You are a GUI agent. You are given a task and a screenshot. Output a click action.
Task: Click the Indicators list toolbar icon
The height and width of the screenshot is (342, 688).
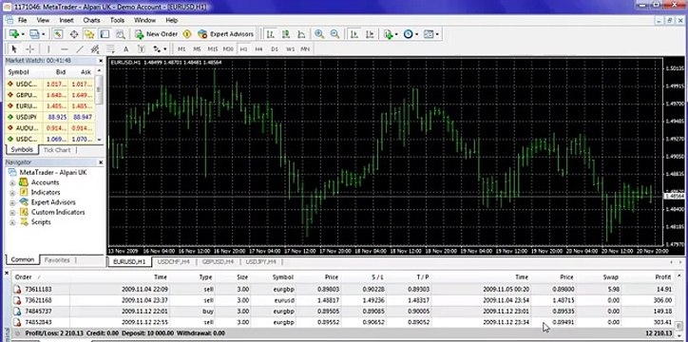coord(388,34)
